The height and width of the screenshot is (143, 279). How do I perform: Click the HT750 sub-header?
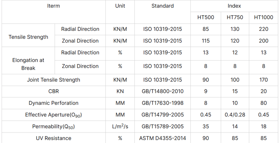point(235,17)
